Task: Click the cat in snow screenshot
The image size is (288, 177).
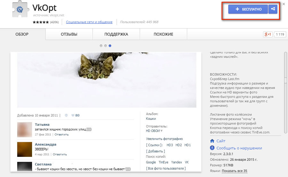Action: 107,80
